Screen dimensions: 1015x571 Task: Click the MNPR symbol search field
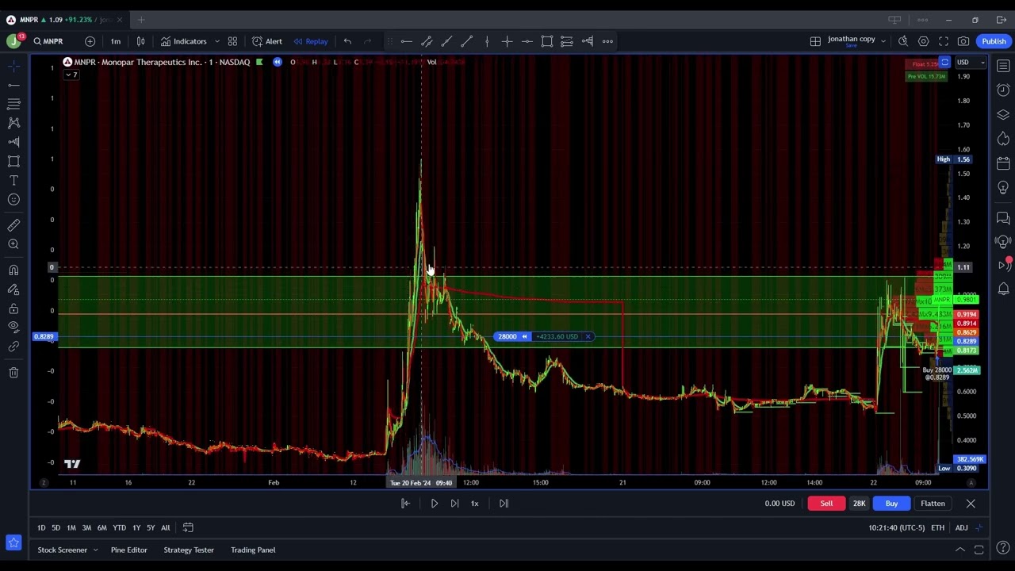point(53,41)
